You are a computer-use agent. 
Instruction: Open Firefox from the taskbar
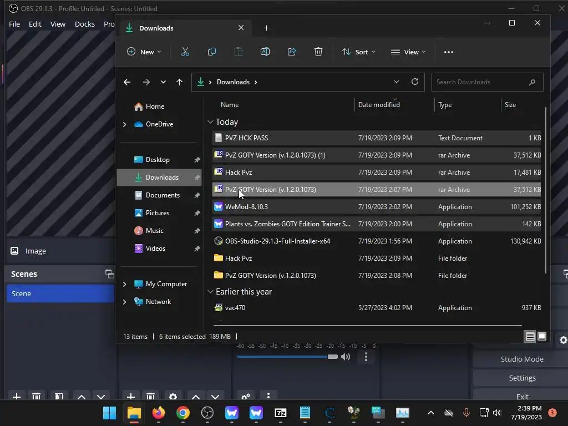click(158, 413)
